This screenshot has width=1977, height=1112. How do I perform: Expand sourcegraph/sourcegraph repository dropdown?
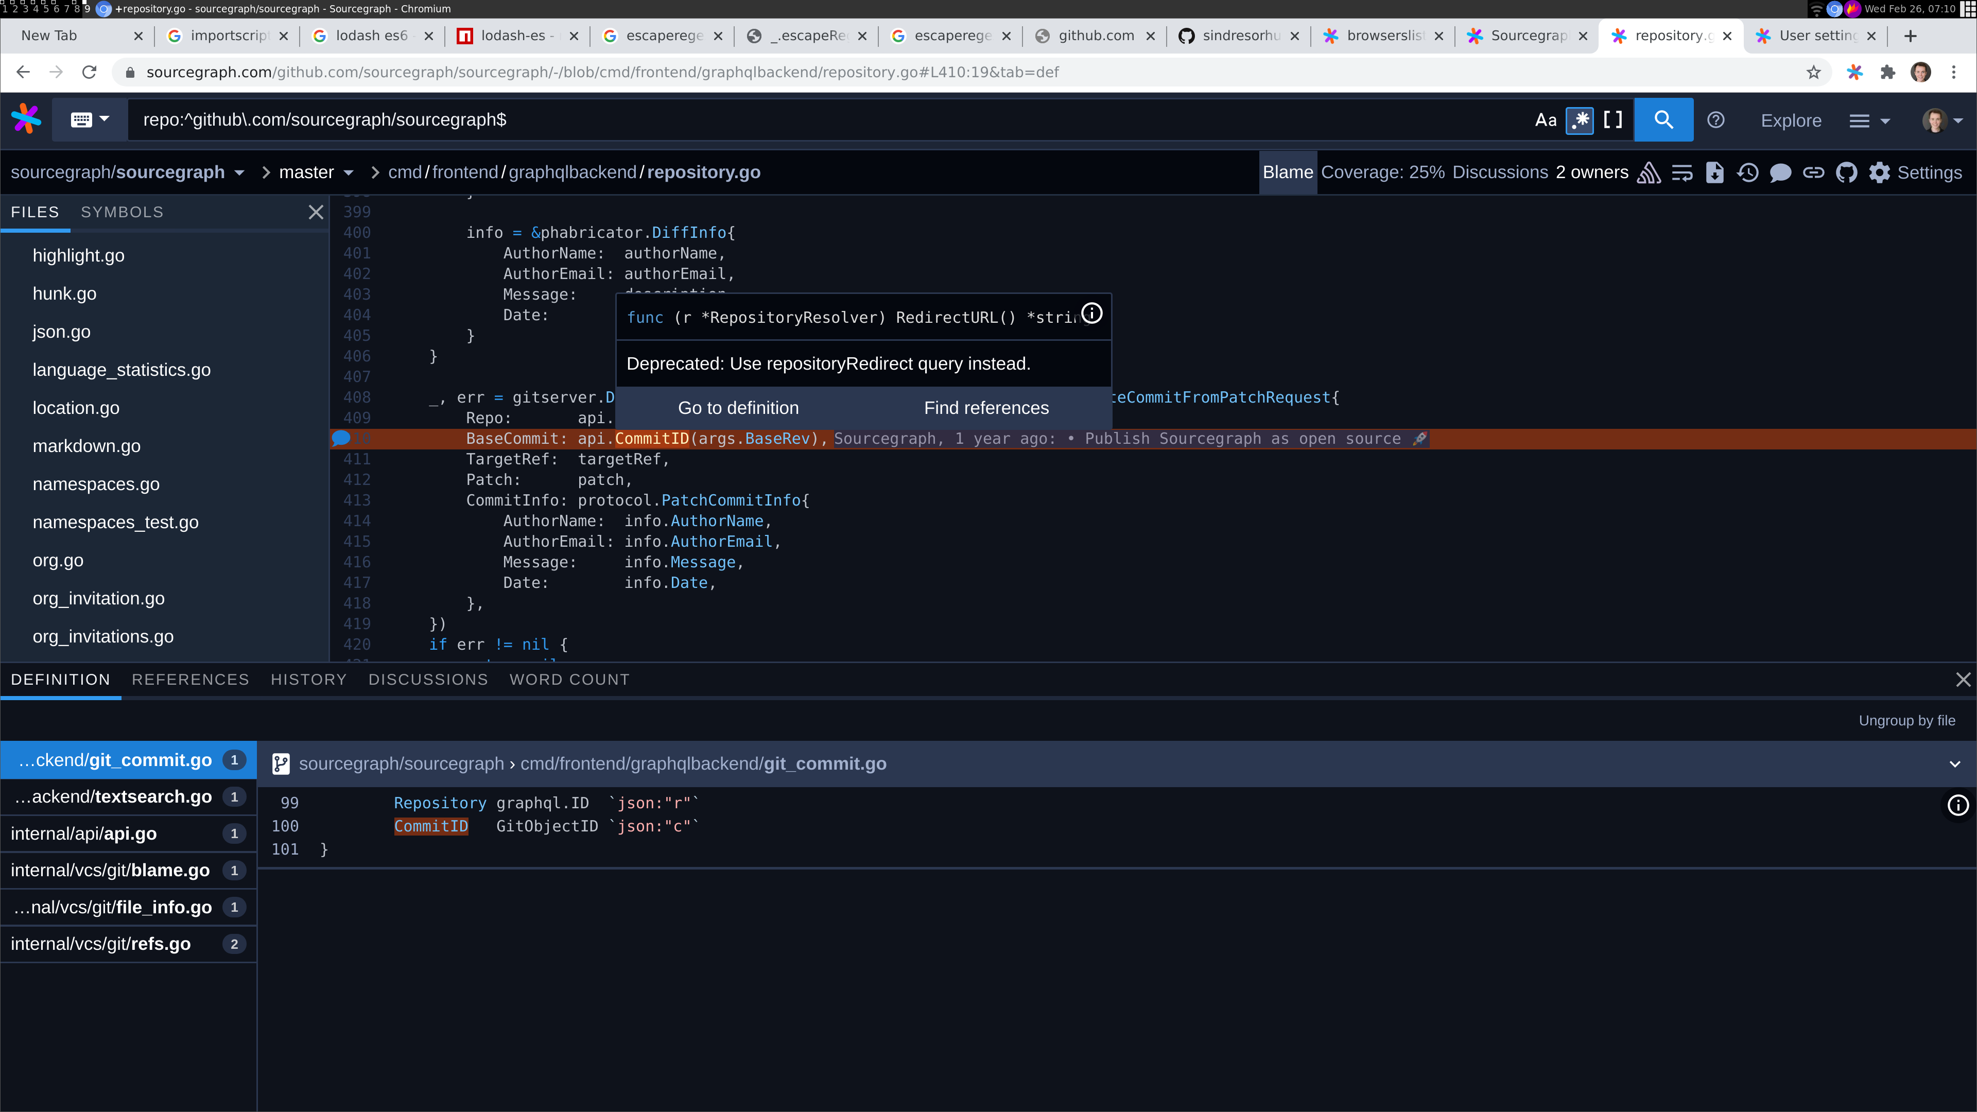click(239, 172)
